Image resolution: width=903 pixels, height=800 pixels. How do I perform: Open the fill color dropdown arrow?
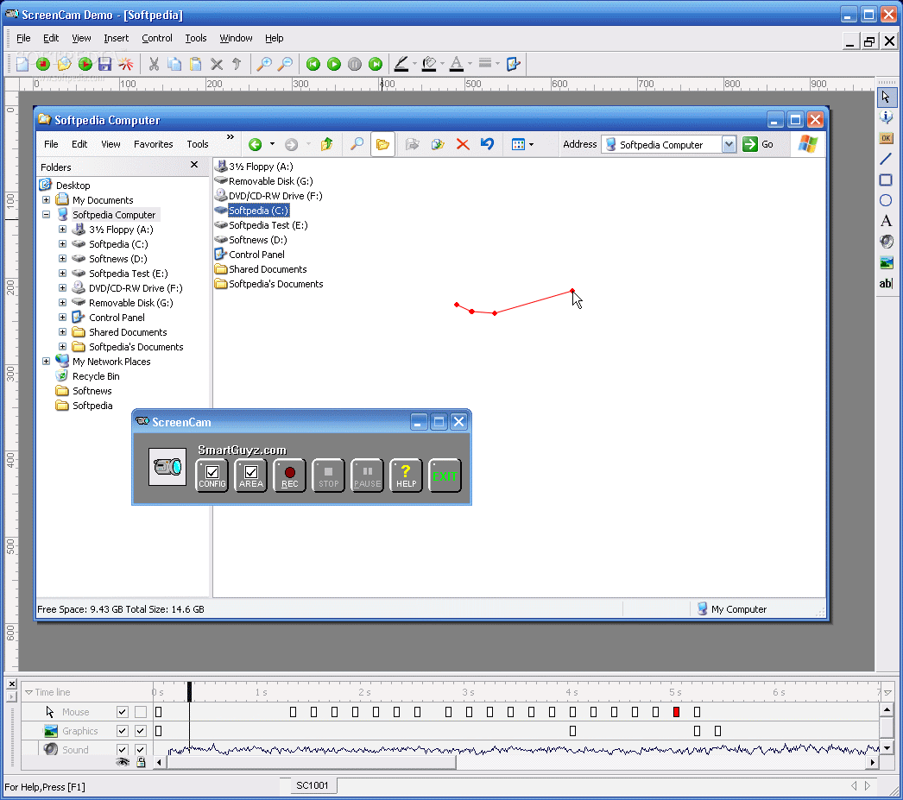click(442, 64)
